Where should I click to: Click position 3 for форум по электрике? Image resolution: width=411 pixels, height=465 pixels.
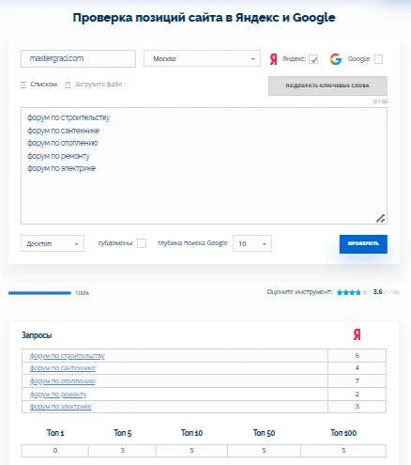357,407
